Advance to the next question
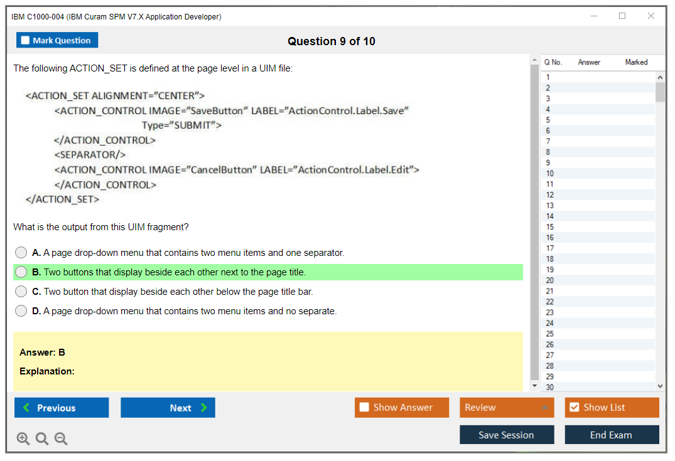This screenshot has height=461, width=675. pos(168,408)
